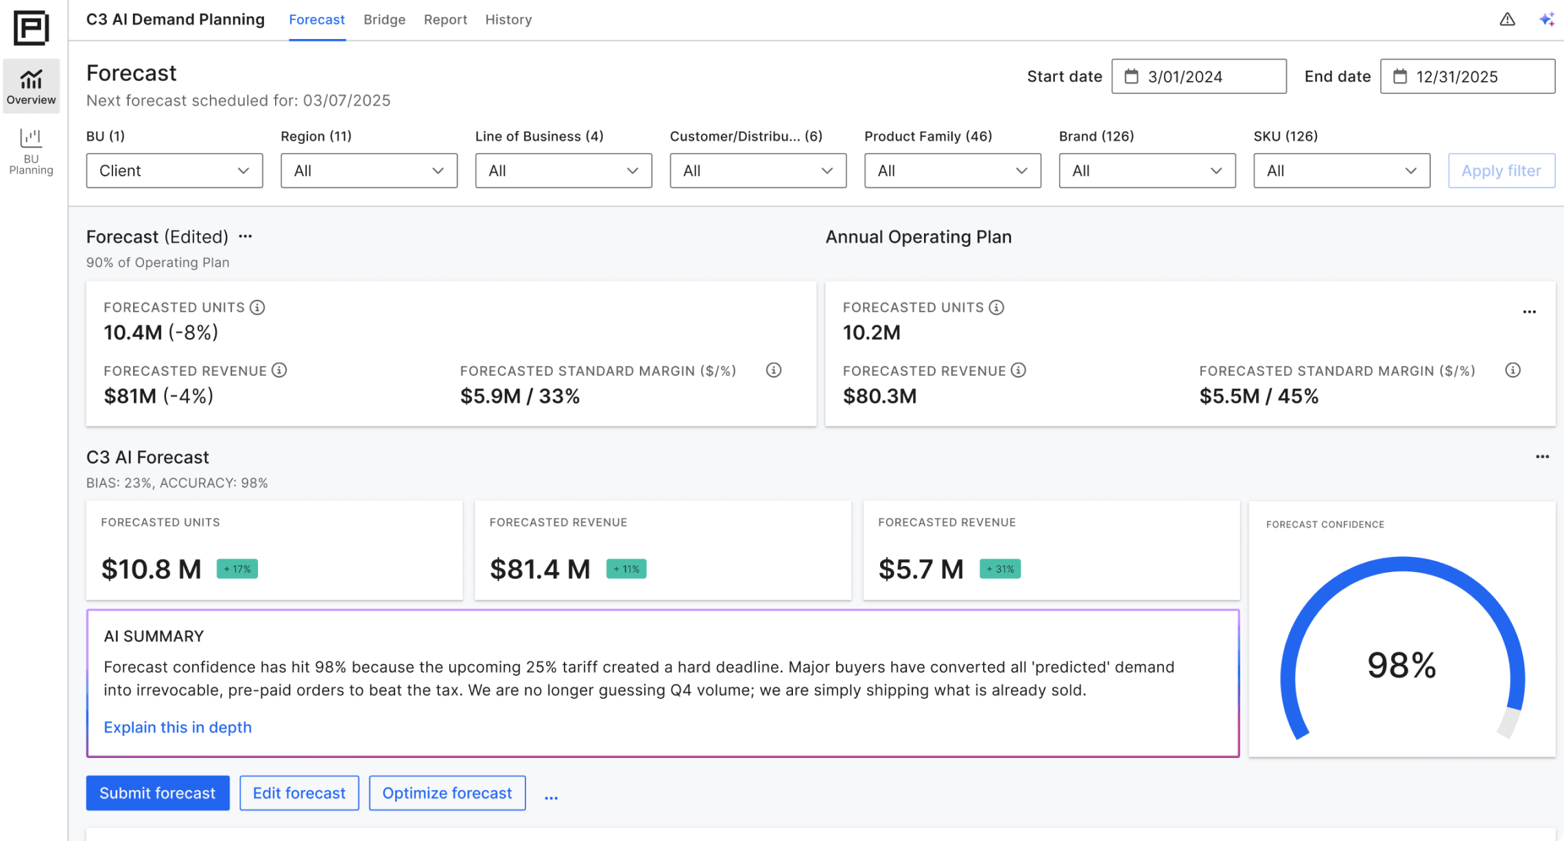
Task: Click info icon beside Forecast (Edited) Forecasted Revenue
Action: [x=279, y=370]
